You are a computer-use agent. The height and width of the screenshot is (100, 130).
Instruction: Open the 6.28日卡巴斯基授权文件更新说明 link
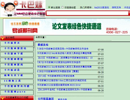[58, 71]
